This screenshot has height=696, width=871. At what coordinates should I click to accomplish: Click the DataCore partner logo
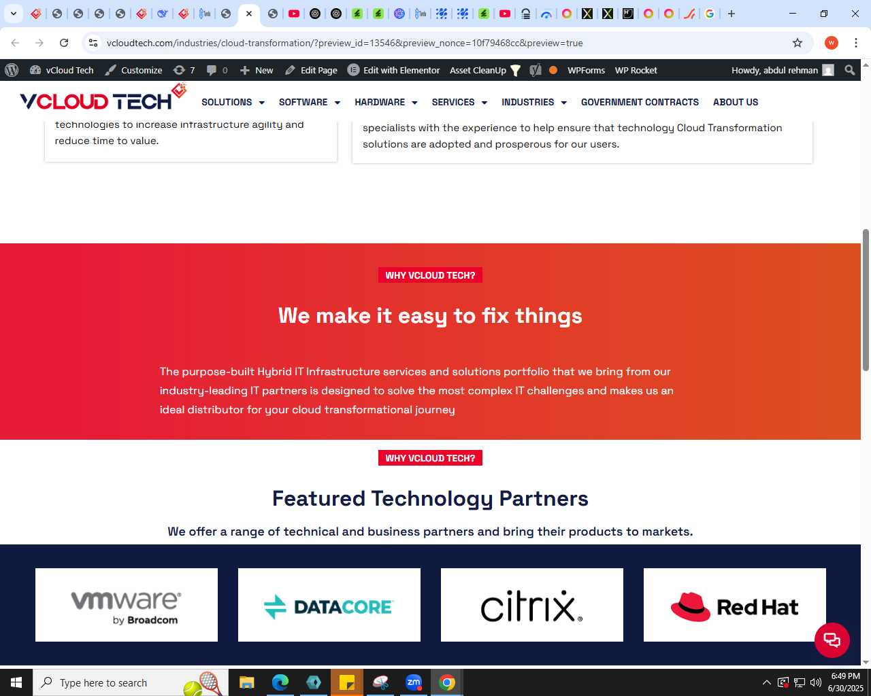329,605
